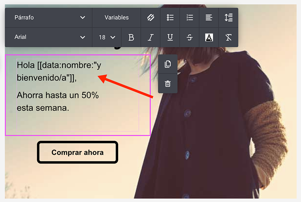Delete the selected text block

pos(167,84)
